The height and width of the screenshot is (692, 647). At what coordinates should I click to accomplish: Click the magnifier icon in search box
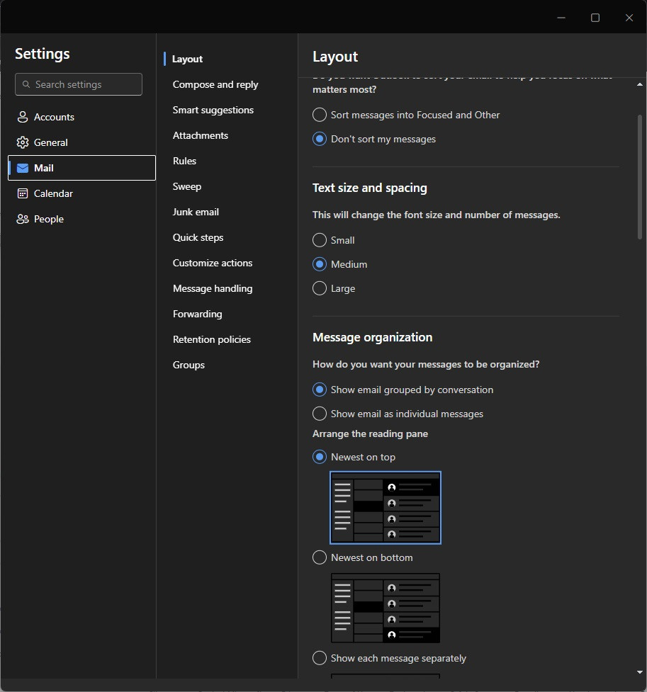click(x=26, y=84)
